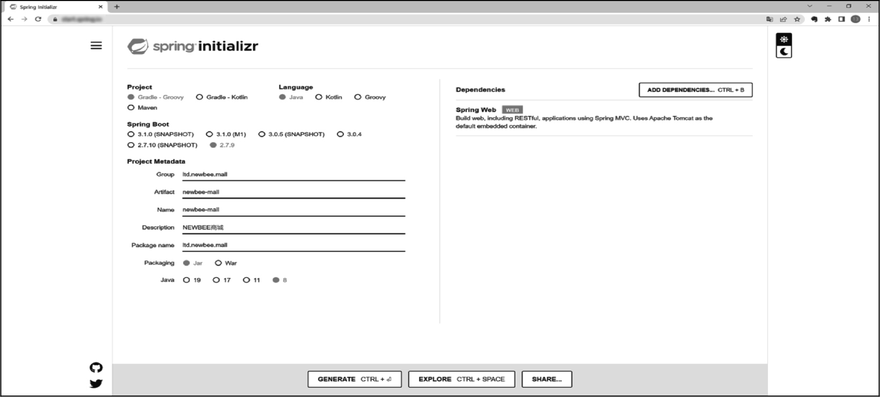
Task: Select Gradle - Groovy project type
Action: click(x=156, y=97)
